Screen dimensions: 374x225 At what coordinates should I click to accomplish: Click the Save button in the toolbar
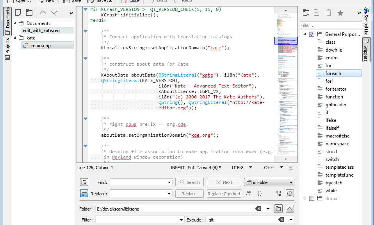pos(72,1)
